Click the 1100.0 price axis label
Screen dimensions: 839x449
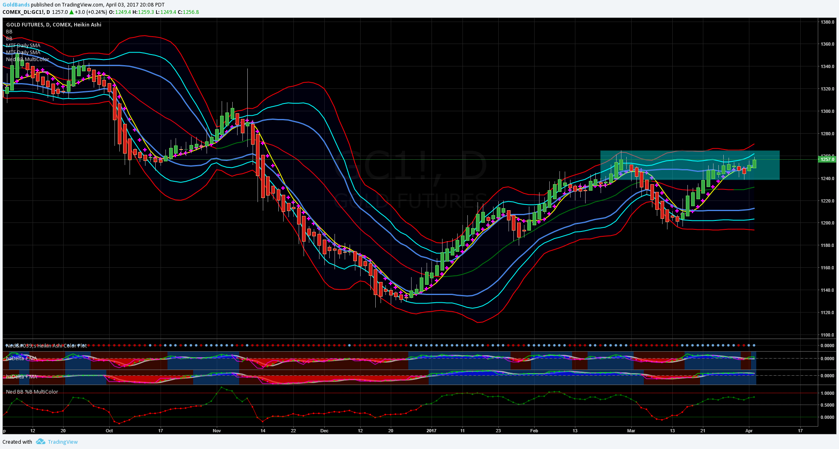pos(827,335)
